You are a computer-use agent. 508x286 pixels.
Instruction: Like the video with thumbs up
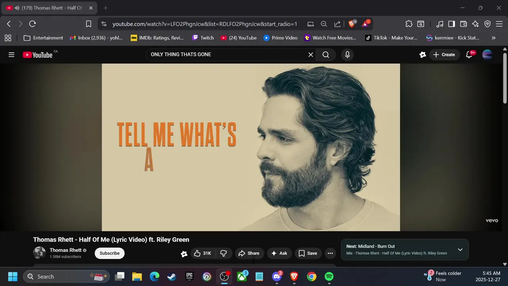tap(202, 253)
